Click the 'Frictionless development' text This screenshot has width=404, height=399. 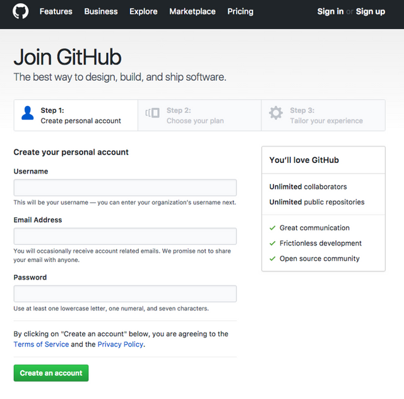click(x=321, y=243)
